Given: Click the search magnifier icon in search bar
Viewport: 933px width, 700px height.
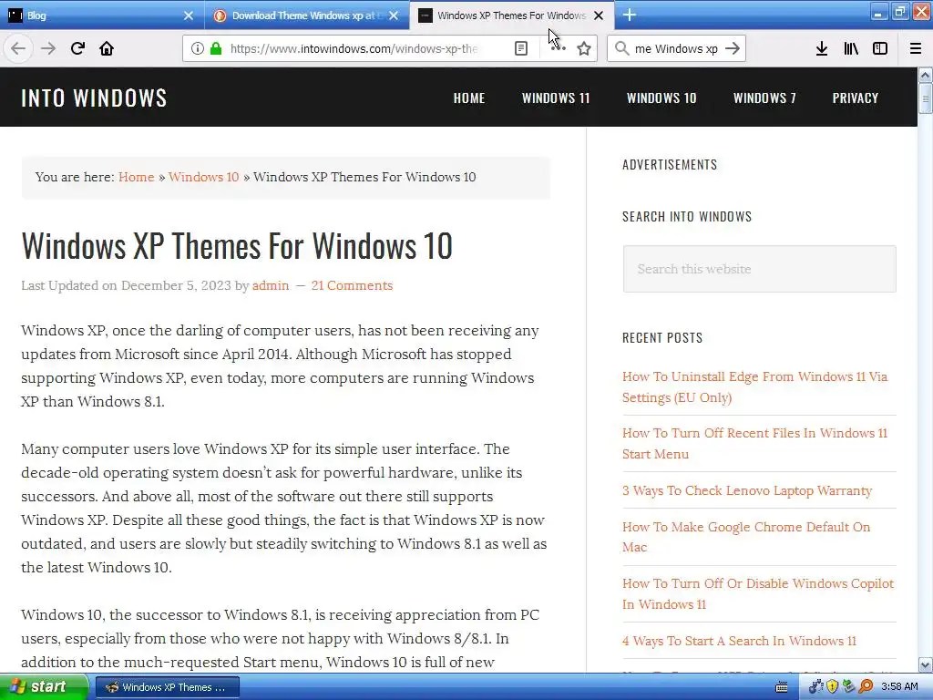Looking at the screenshot, I should point(621,48).
